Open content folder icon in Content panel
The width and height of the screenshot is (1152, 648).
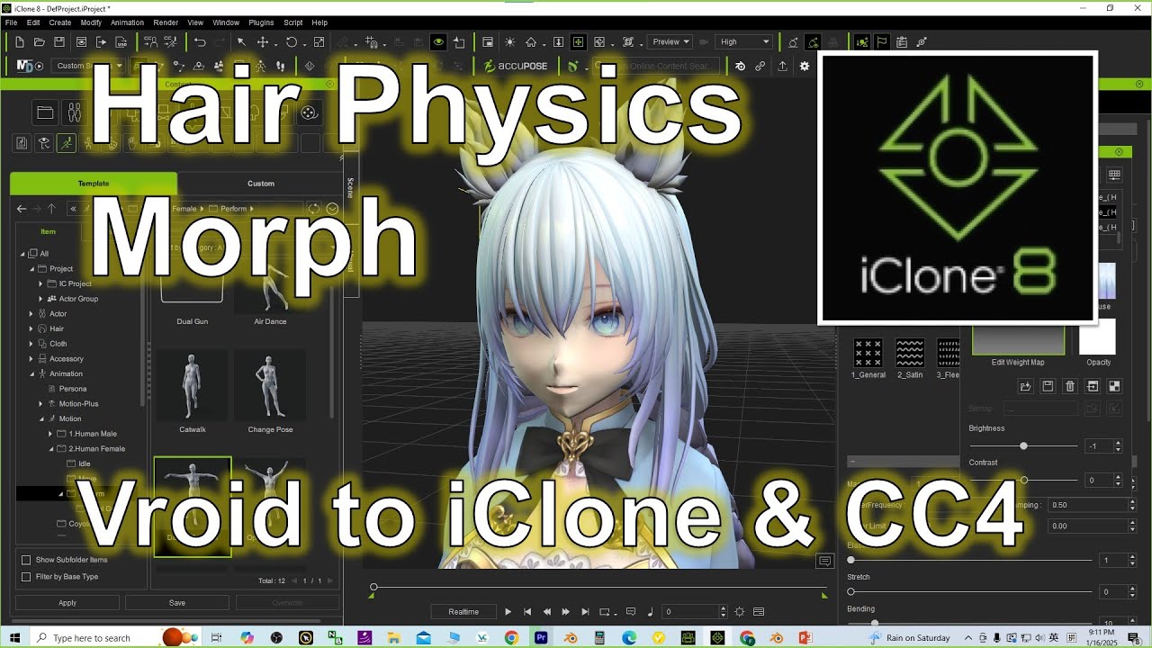click(x=45, y=112)
